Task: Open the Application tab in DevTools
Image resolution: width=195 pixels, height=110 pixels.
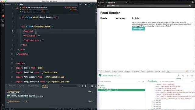Action: pyautogui.click(x=150, y=71)
